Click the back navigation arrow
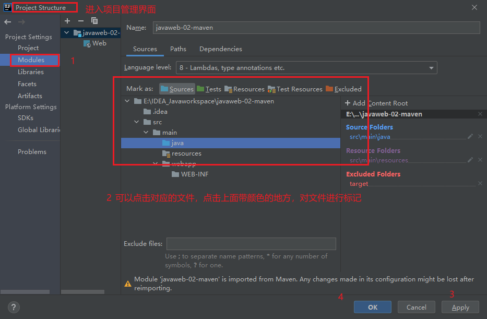The image size is (487, 319). tap(8, 22)
